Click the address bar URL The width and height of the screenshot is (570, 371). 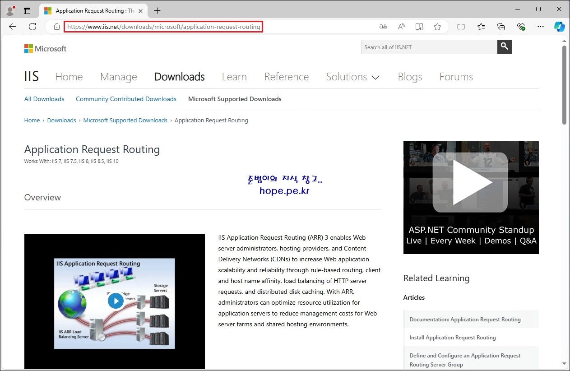(x=164, y=27)
